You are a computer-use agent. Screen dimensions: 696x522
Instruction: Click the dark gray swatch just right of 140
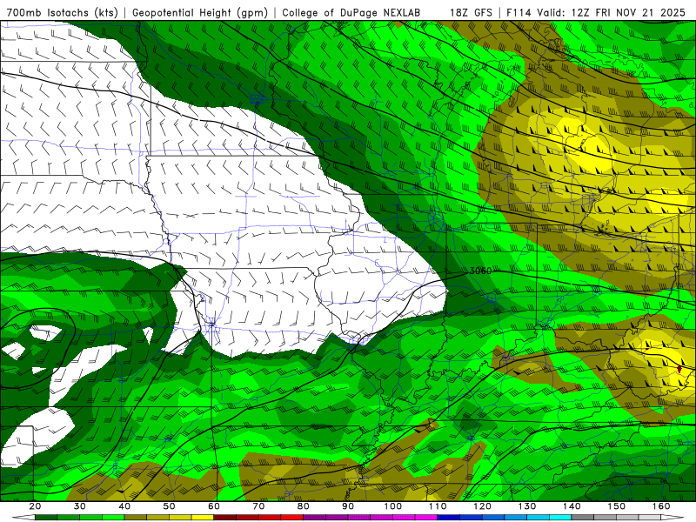[583, 518]
